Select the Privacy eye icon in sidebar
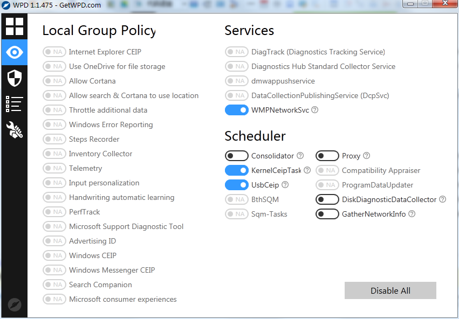The image size is (459, 319). 15,52
